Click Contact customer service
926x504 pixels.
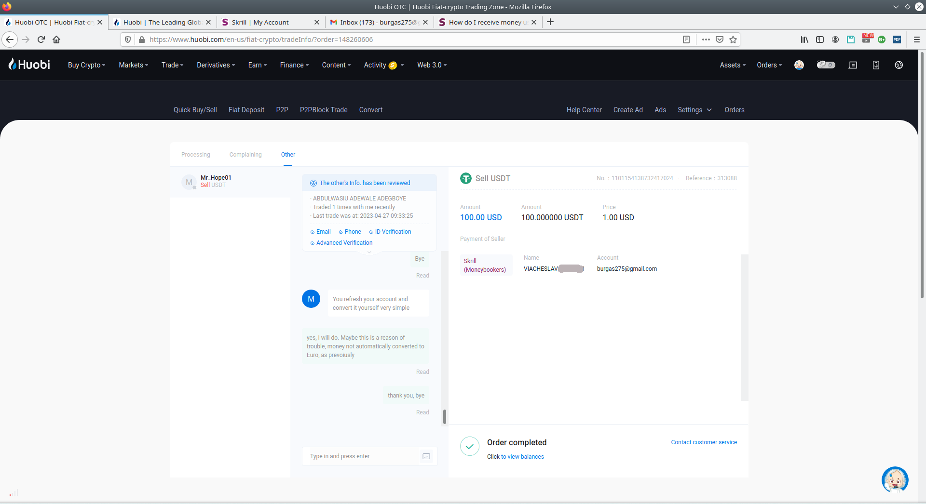click(x=704, y=442)
